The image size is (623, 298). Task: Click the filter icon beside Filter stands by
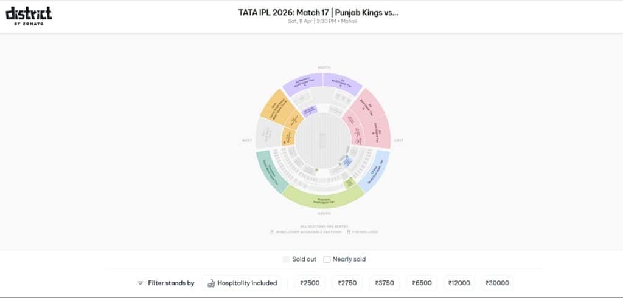tap(141, 283)
